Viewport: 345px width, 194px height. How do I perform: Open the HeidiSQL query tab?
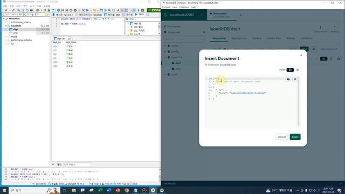point(140,15)
